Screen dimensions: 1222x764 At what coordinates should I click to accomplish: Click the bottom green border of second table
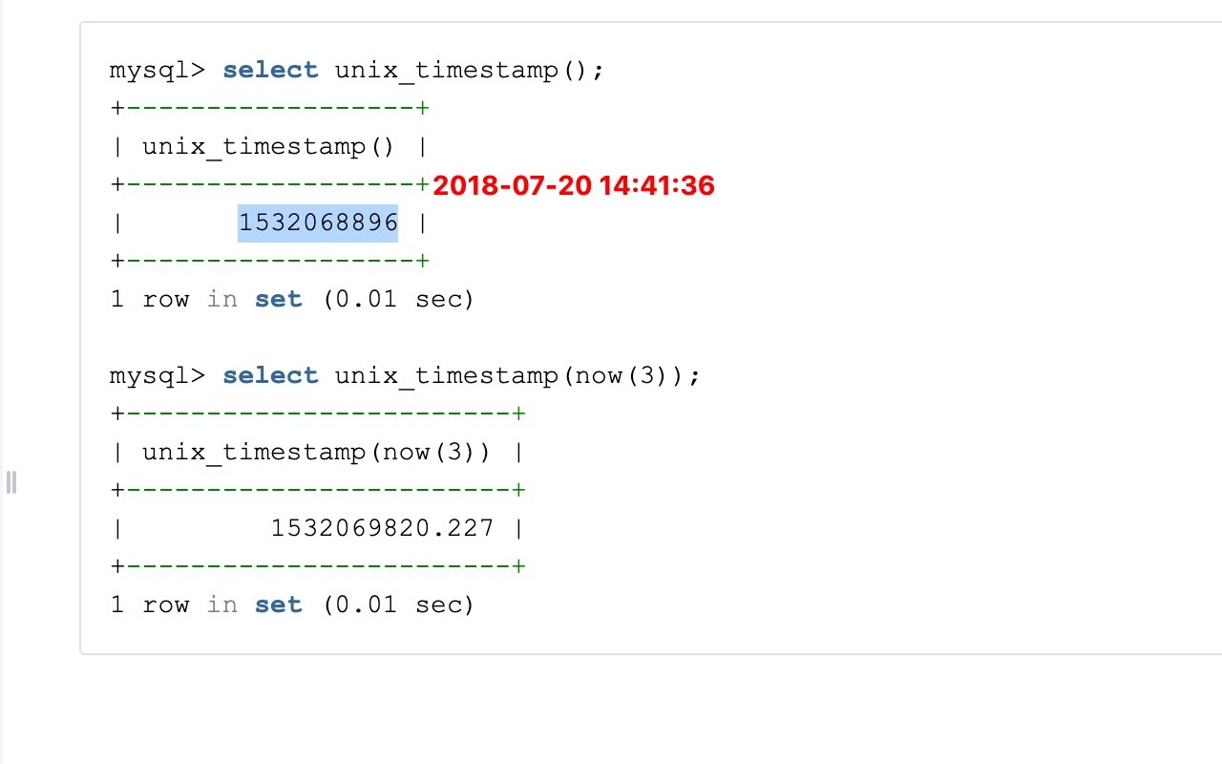[x=318, y=566]
